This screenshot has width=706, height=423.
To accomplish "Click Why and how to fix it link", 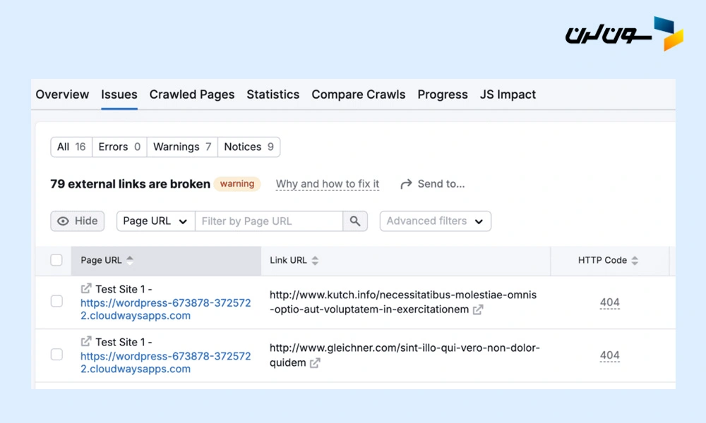I will tap(328, 184).
